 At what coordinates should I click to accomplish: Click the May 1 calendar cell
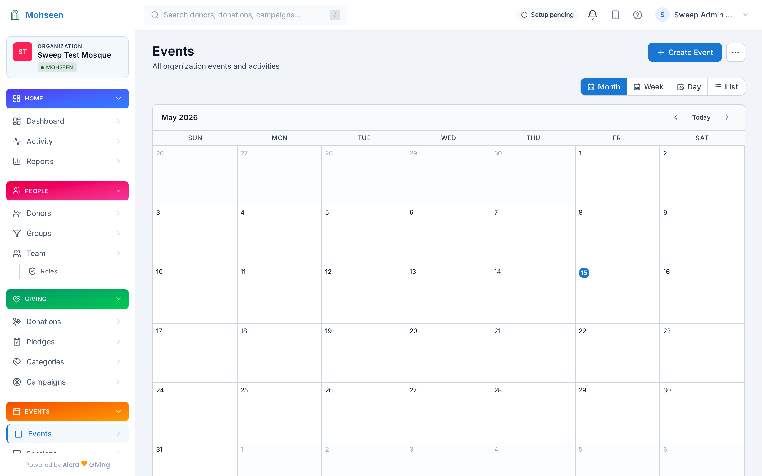pyautogui.click(x=617, y=175)
